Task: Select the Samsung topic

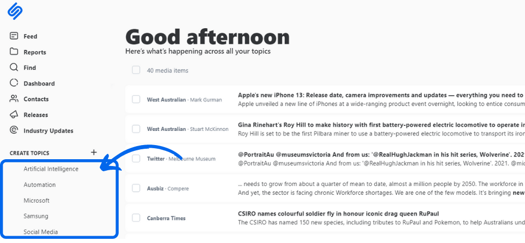Action: coord(36,216)
